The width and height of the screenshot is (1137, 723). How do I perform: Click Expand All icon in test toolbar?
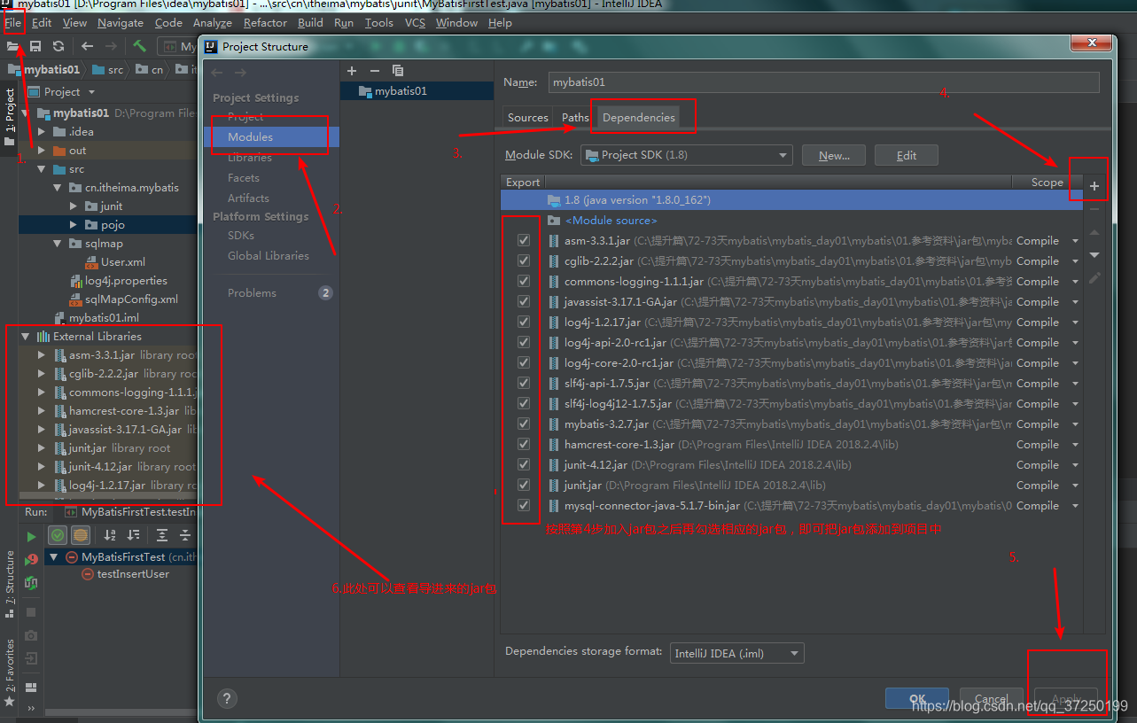tap(162, 535)
